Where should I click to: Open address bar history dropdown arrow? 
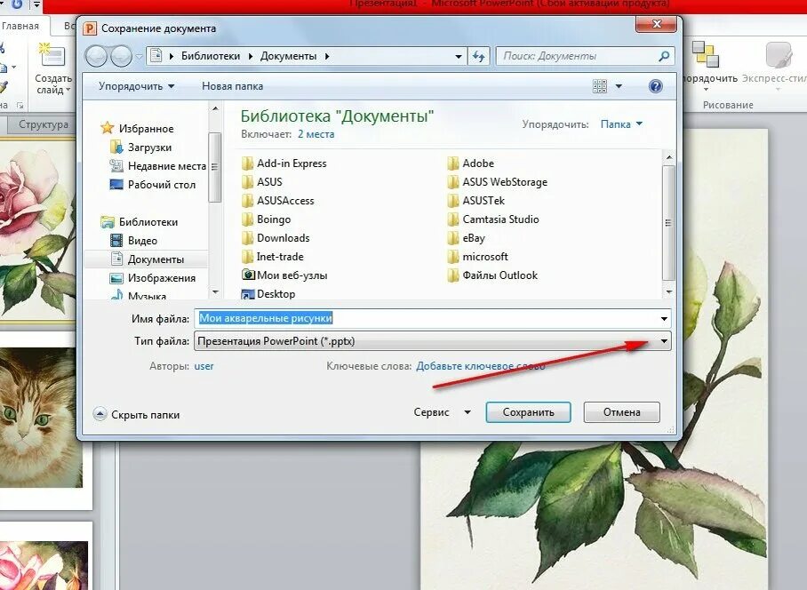[458, 57]
